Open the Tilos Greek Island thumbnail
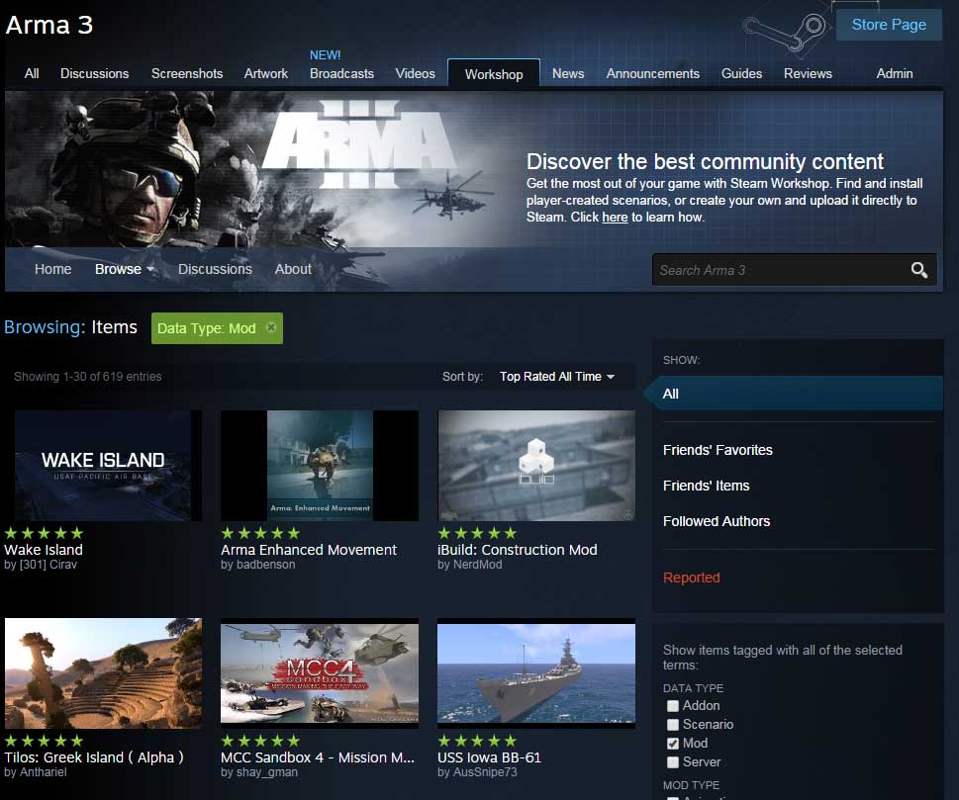Image resolution: width=959 pixels, height=800 pixels. click(x=103, y=673)
